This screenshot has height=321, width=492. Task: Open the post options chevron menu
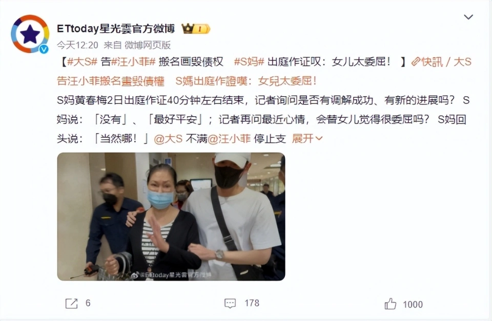click(x=468, y=17)
